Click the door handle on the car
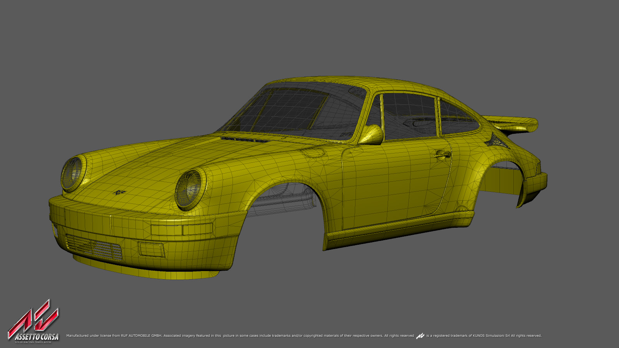 pyautogui.click(x=443, y=154)
